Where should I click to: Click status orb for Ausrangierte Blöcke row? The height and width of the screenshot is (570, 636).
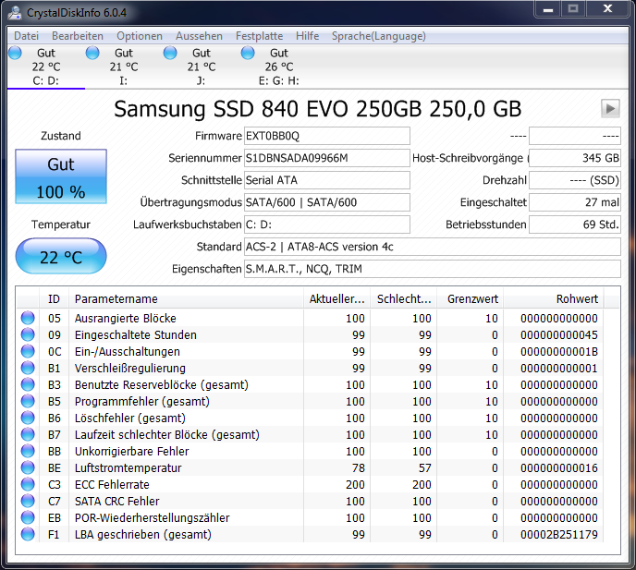(28, 318)
